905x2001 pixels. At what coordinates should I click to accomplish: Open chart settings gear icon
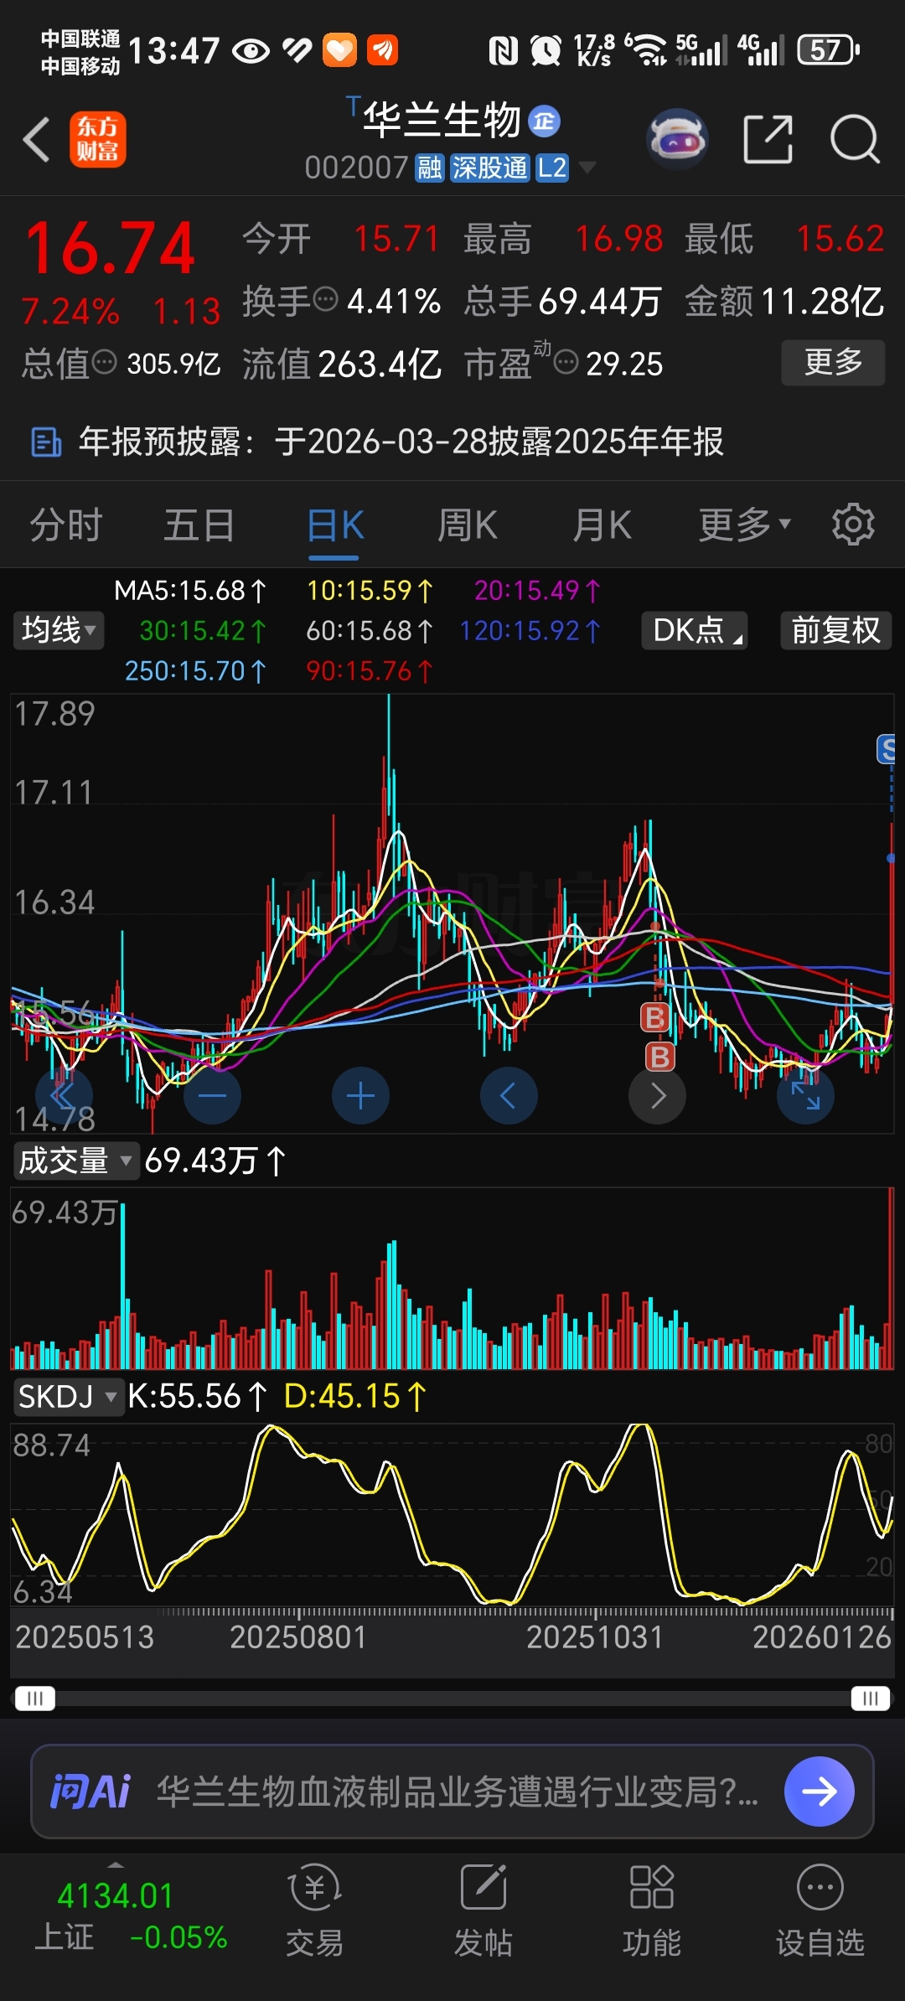(853, 525)
